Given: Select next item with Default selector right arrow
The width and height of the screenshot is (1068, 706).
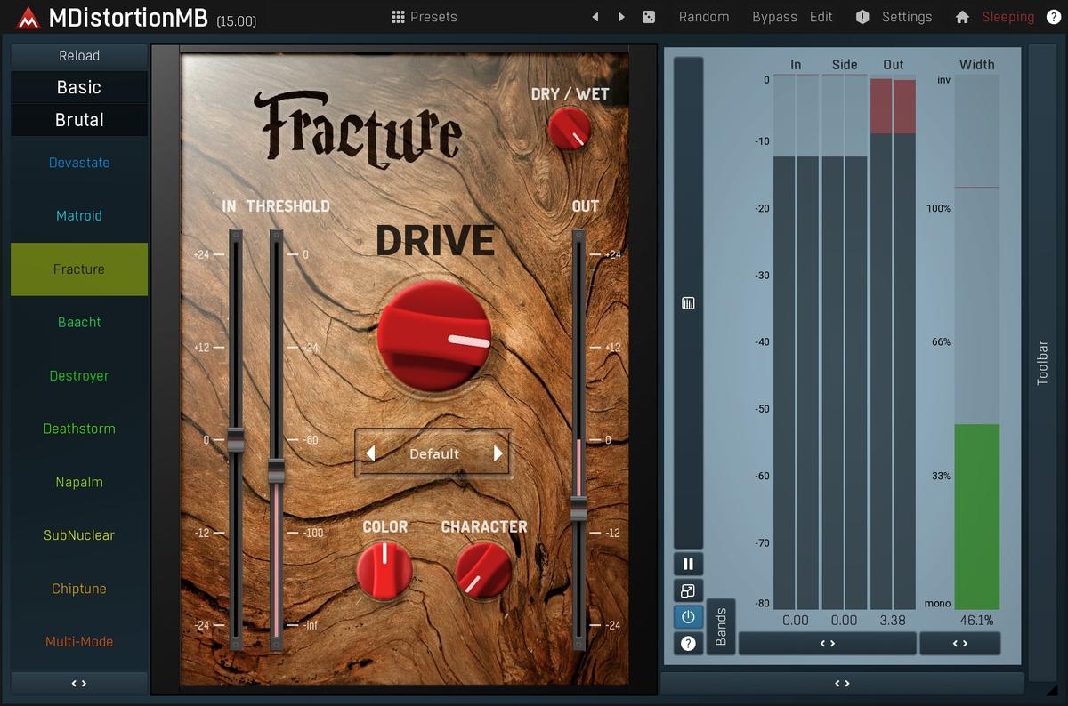Looking at the screenshot, I should 498,453.
